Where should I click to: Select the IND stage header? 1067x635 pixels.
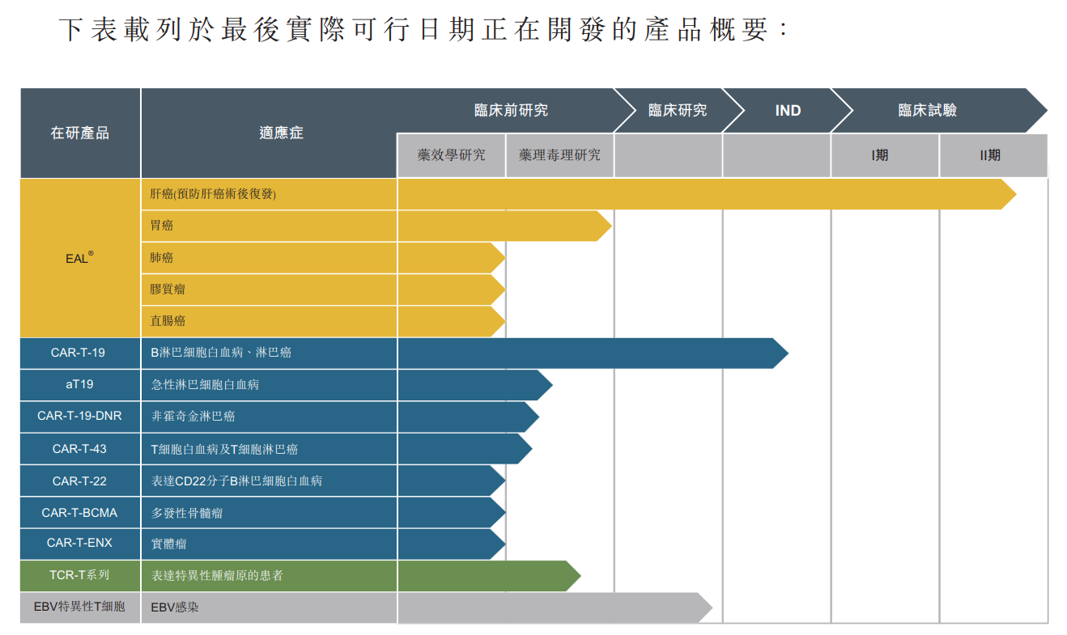(788, 110)
